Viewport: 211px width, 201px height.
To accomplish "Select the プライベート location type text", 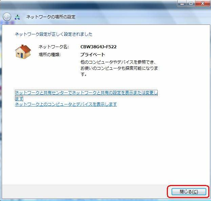I will [x=92, y=54].
